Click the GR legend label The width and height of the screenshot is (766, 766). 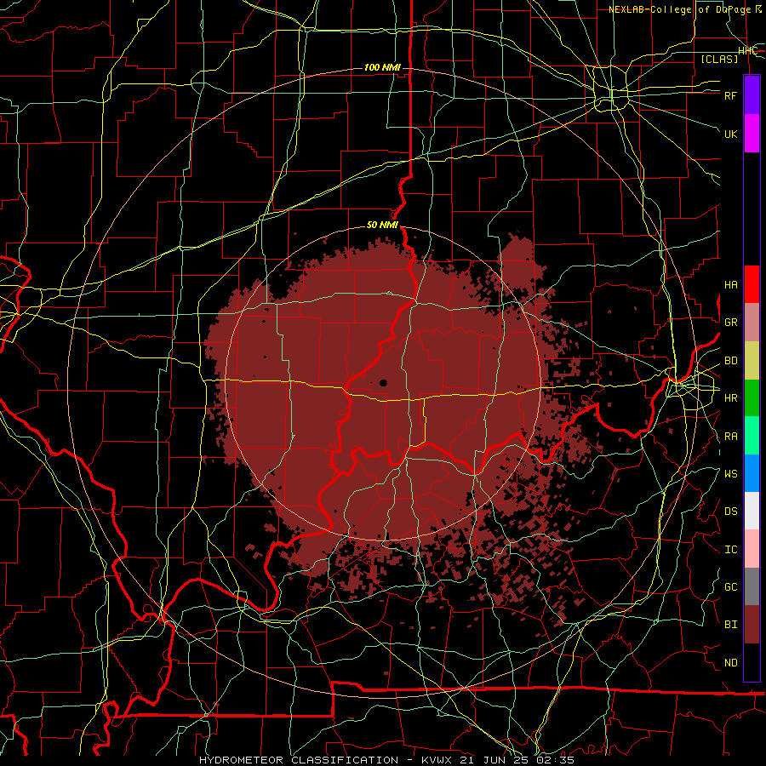click(731, 323)
